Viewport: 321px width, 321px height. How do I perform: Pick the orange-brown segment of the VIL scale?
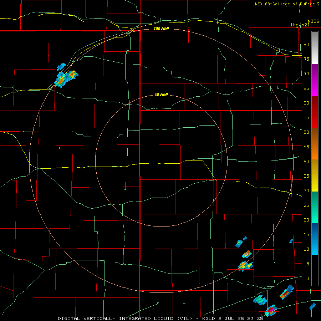click(315, 144)
